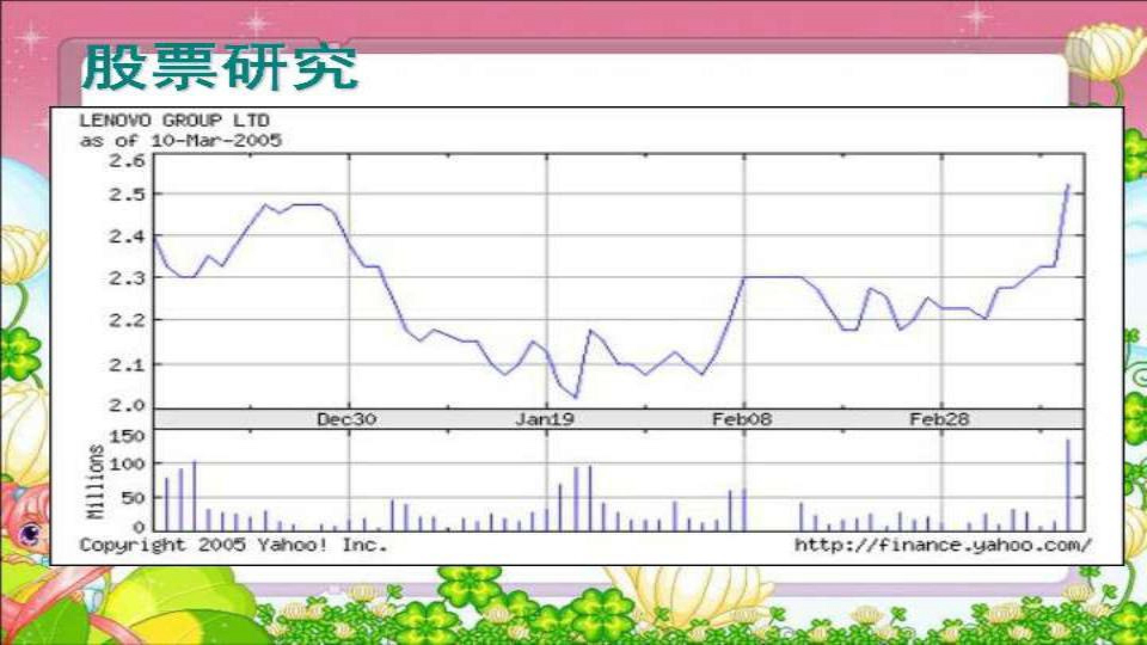Click the Jan19 date axis label

tap(545, 419)
